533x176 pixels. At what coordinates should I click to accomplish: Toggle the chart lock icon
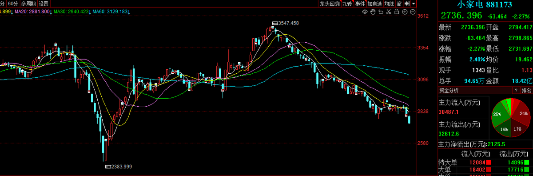[x=397, y=12]
